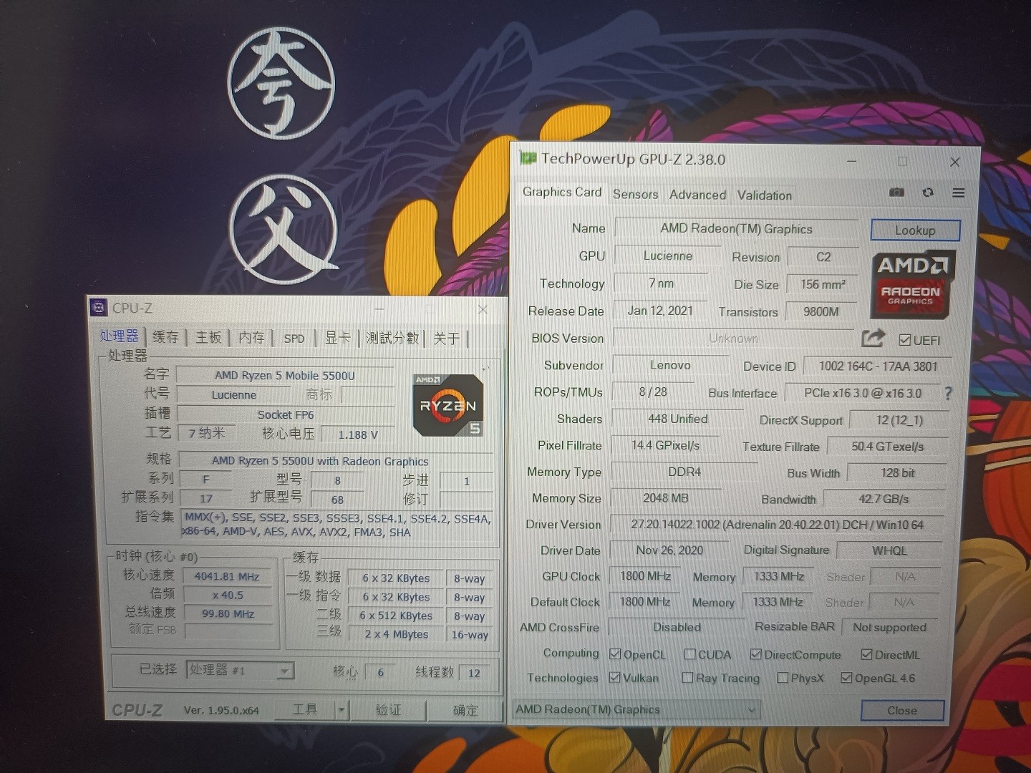Toggle the PhysX checkbox
1031x773 pixels.
[x=783, y=677]
